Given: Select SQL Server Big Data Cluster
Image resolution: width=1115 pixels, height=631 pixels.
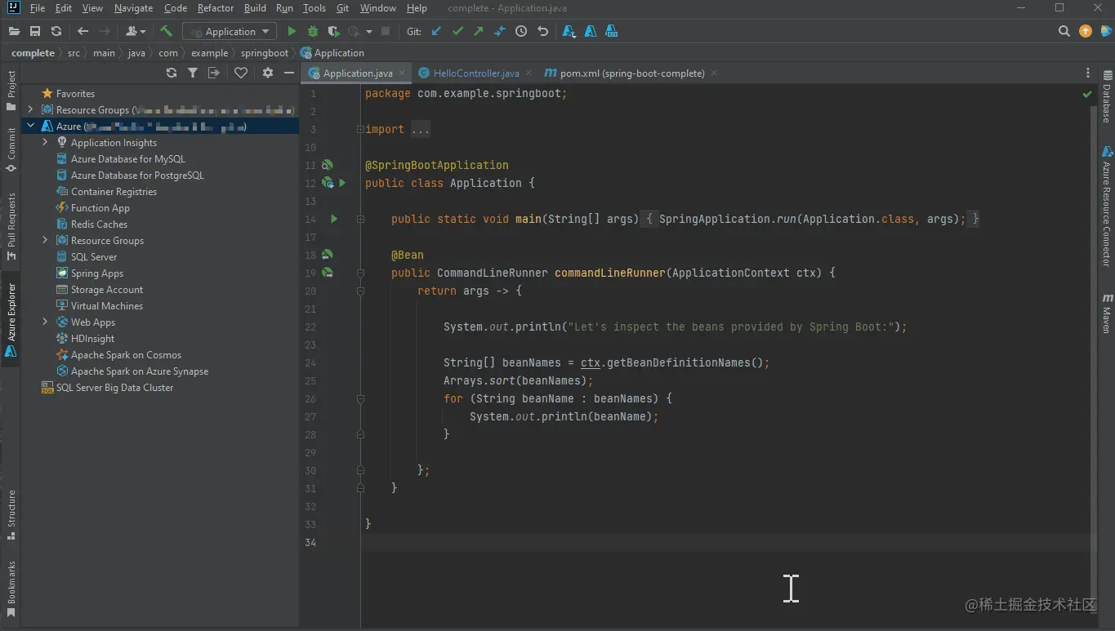Looking at the screenshot, I should (x=114, y=387).
